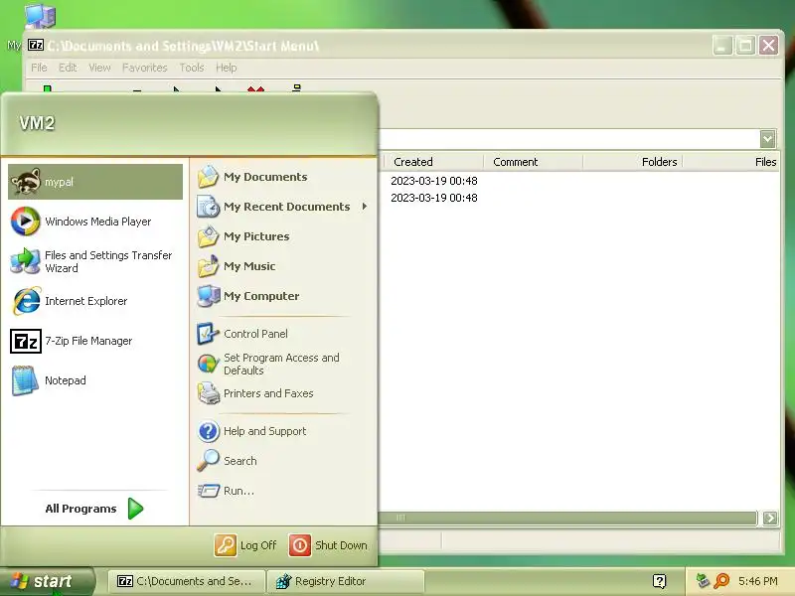Open the 7-Zip address bar dropdown

coord(767,138)
